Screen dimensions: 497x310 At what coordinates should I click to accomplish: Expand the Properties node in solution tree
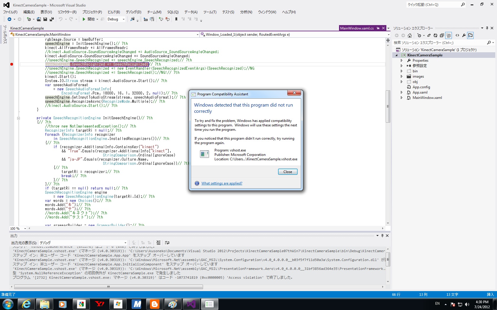click(x=401, y=61)
